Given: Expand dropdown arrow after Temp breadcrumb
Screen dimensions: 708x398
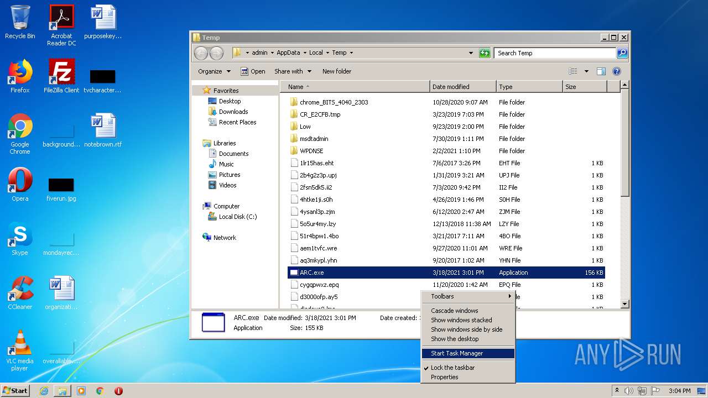Looking at the screenshot, I should (x=351, y=53).
